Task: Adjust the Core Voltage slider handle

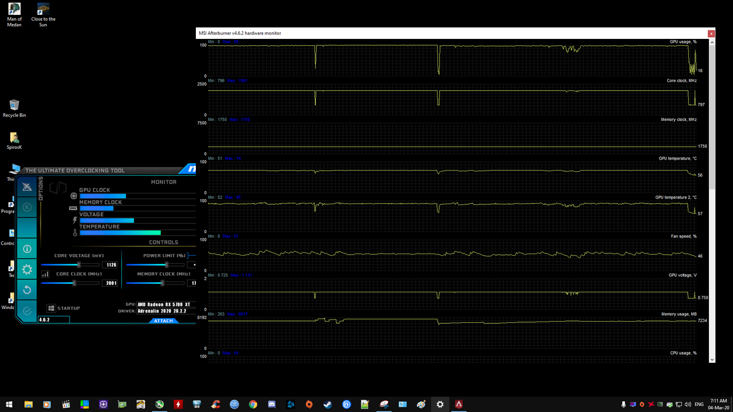Action: 79,264
